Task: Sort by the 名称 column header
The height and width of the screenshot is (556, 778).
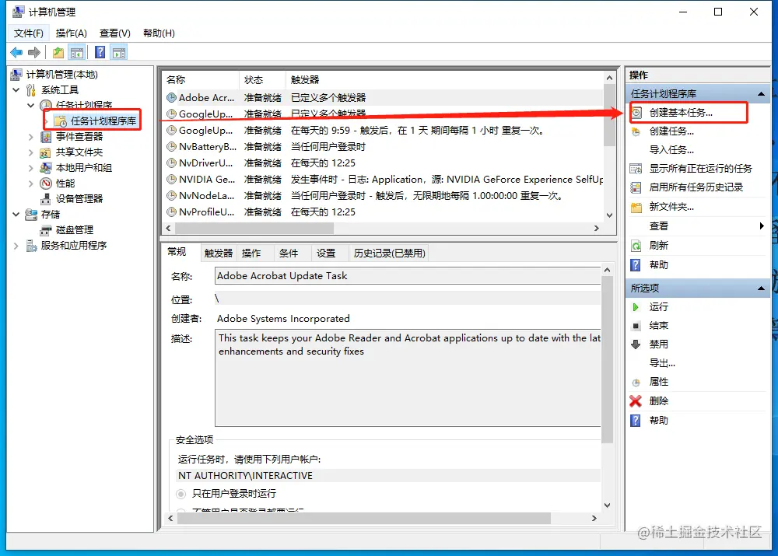Action: click(x=201, y=80)
